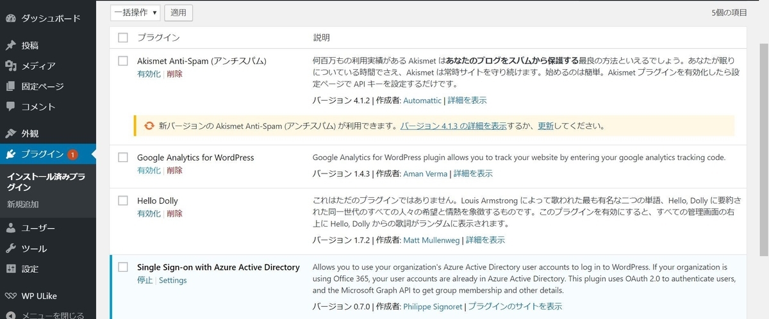The image size is (769, 319).
Task: Open the Aman Verma author link
Action: [x=425, y=174]
